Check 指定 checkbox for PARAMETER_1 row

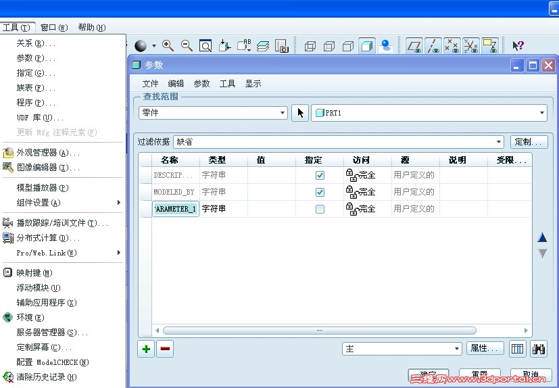click(x=320, y=209)
